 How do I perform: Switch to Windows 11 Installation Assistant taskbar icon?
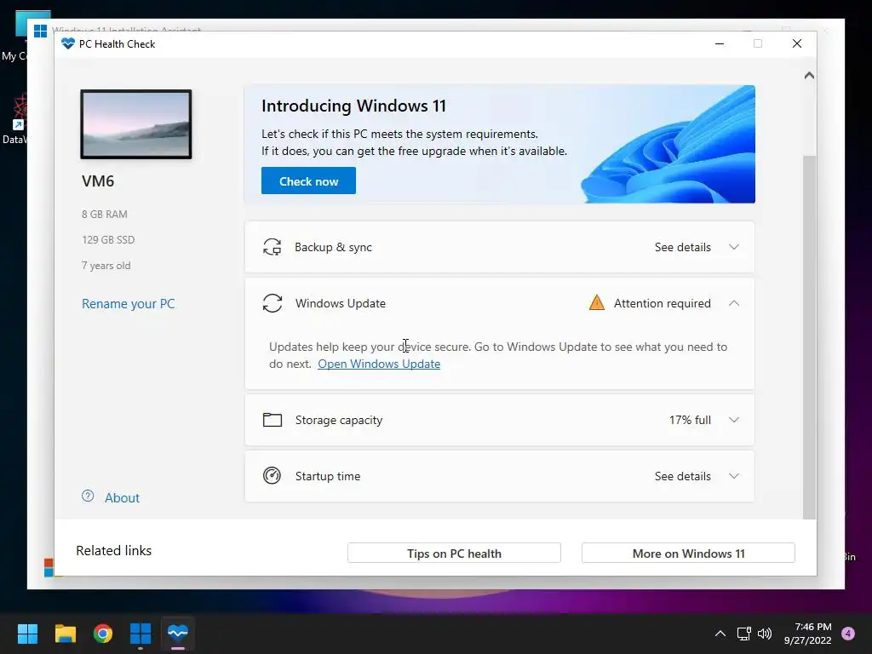tap(141, 634)
